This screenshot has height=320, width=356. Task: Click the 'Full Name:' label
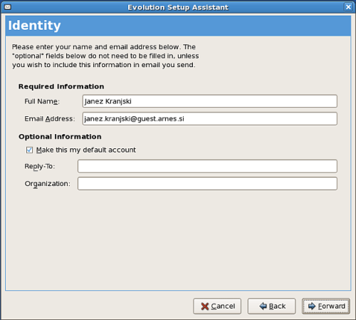click(x=42, y=101)
